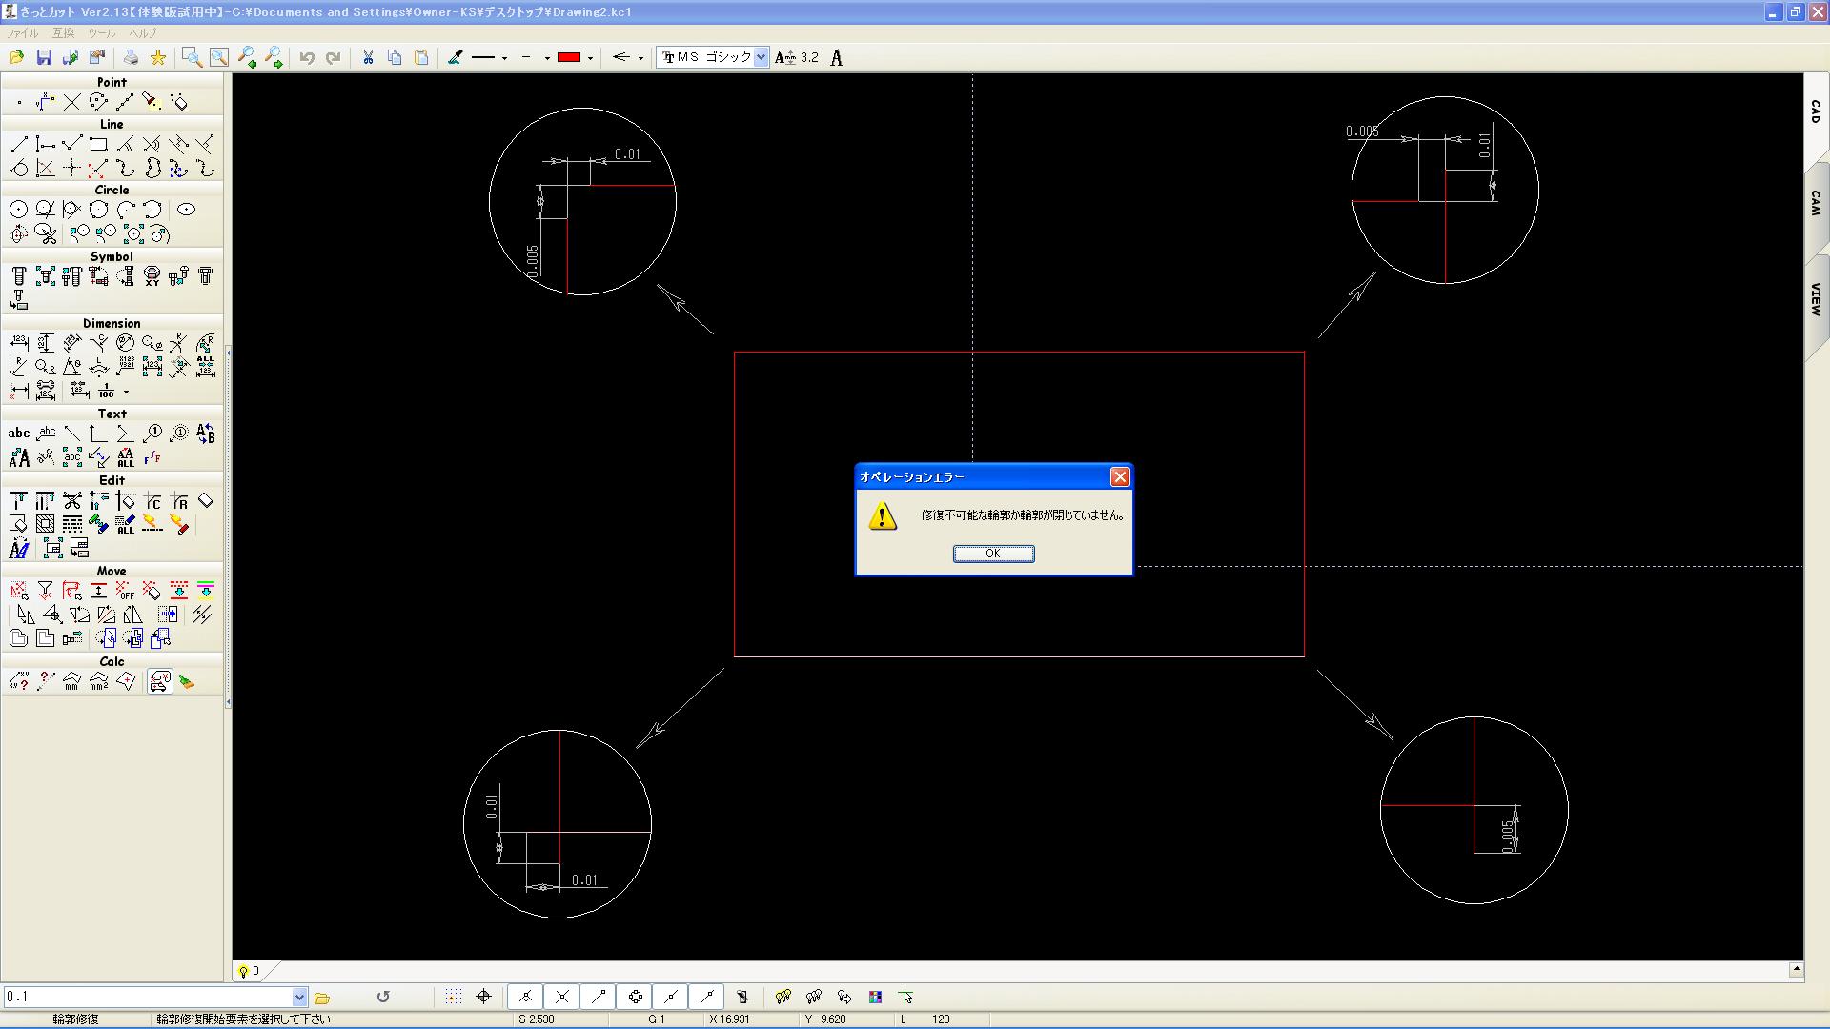
Task: Click the Open file icon in toolbar
Action: click(x=17, y=58)
